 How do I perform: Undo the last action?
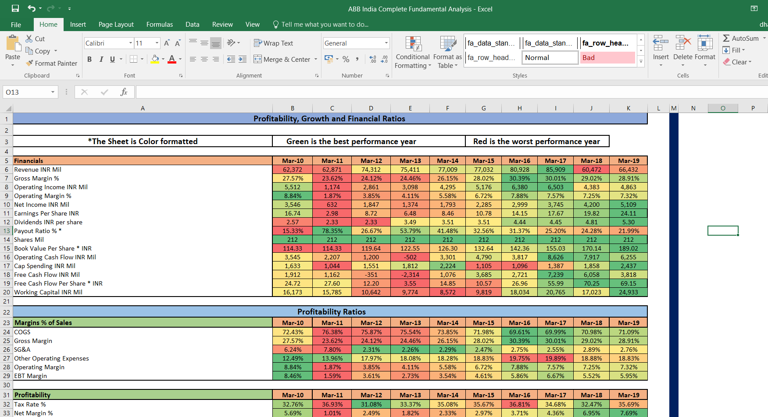(x=32, y=8)
